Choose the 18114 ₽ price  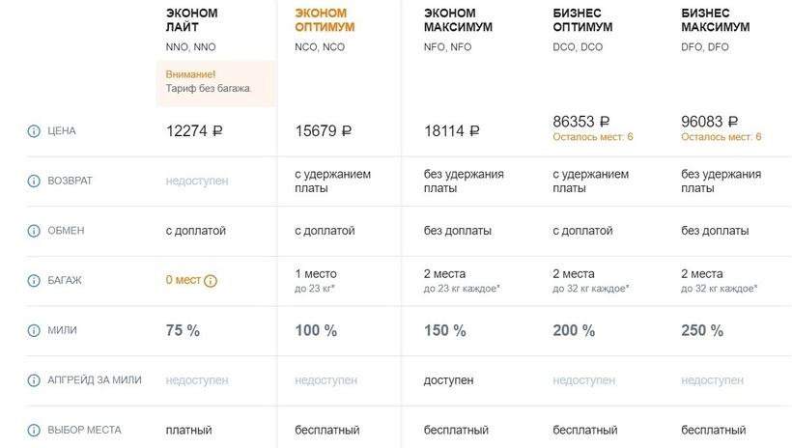[452, 130]
